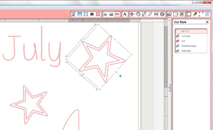Click the vertical scrollbar up arrow
The width and height of the screenshot is (213, 130).
pos(169,20)
